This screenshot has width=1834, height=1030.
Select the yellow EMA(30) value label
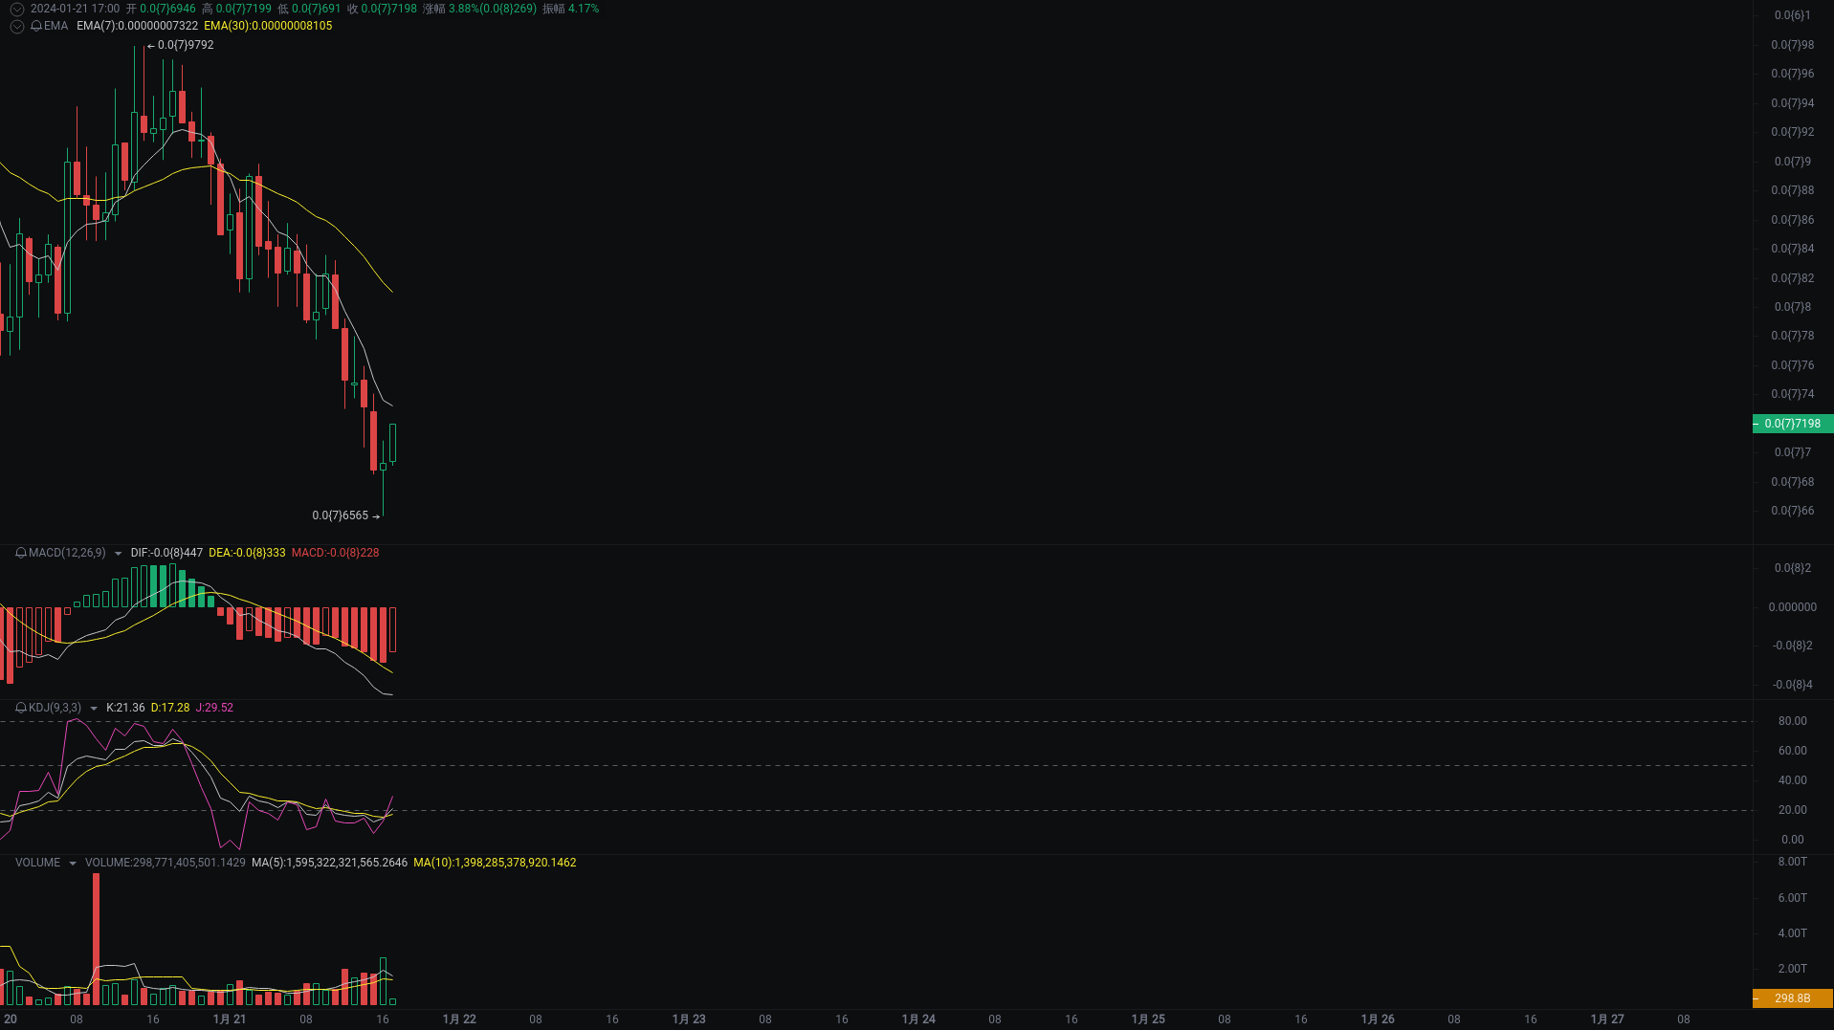tap(268, 26)
